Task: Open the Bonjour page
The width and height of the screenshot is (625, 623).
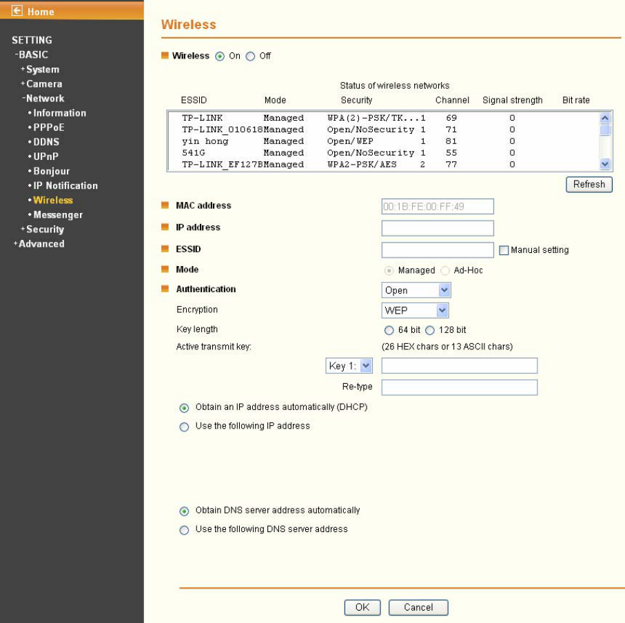Action: (52, 171)
